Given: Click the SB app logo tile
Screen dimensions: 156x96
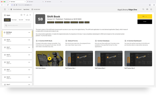Looking at the screenshot, I should (40, 19).
